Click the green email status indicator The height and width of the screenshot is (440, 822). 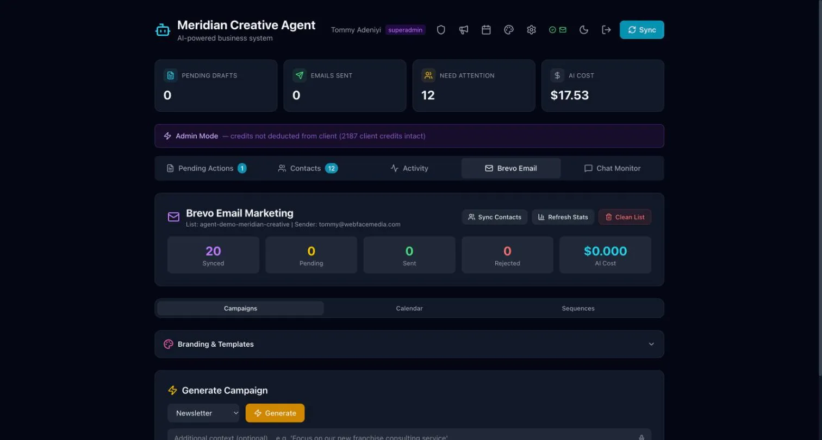point(558,30)
